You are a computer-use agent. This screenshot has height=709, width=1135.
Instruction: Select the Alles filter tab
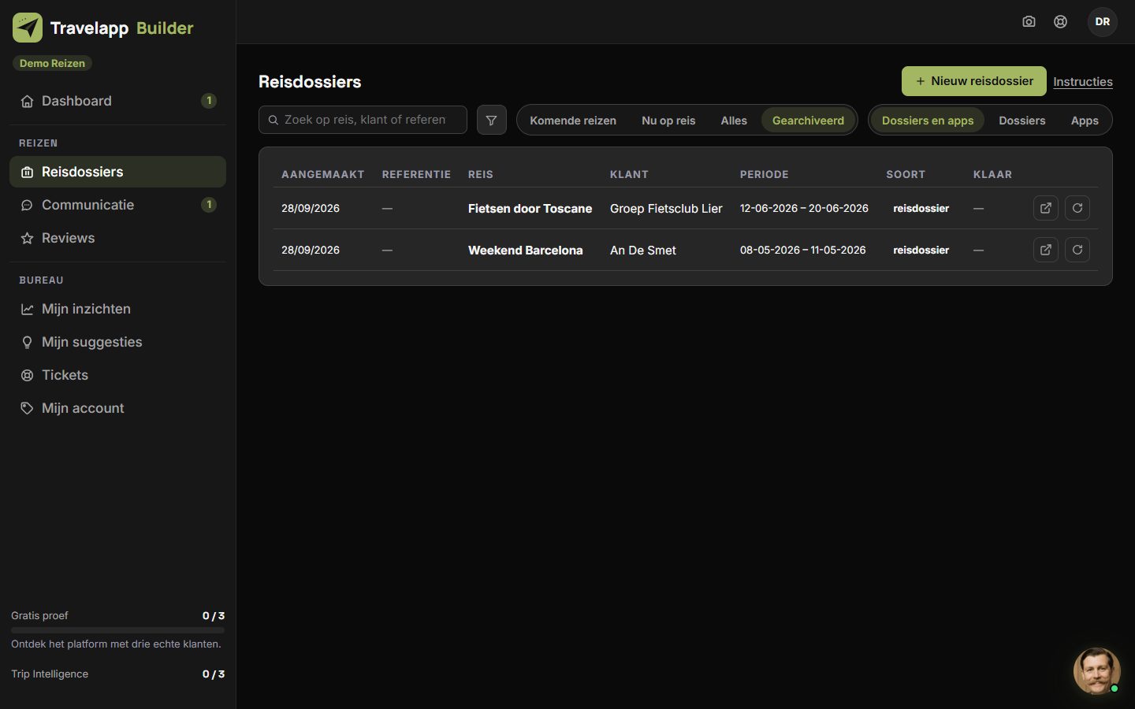[x=734, y=121]
